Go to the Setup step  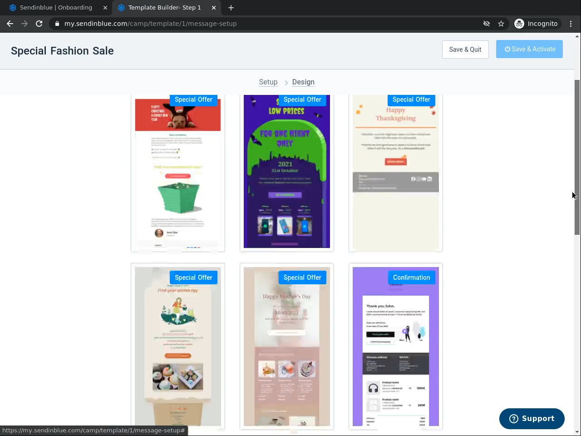coord(268,82)
